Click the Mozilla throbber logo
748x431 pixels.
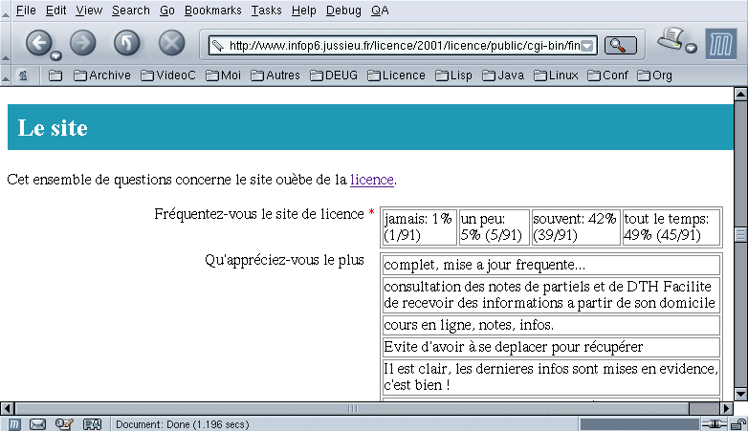(x=721, y=44)
